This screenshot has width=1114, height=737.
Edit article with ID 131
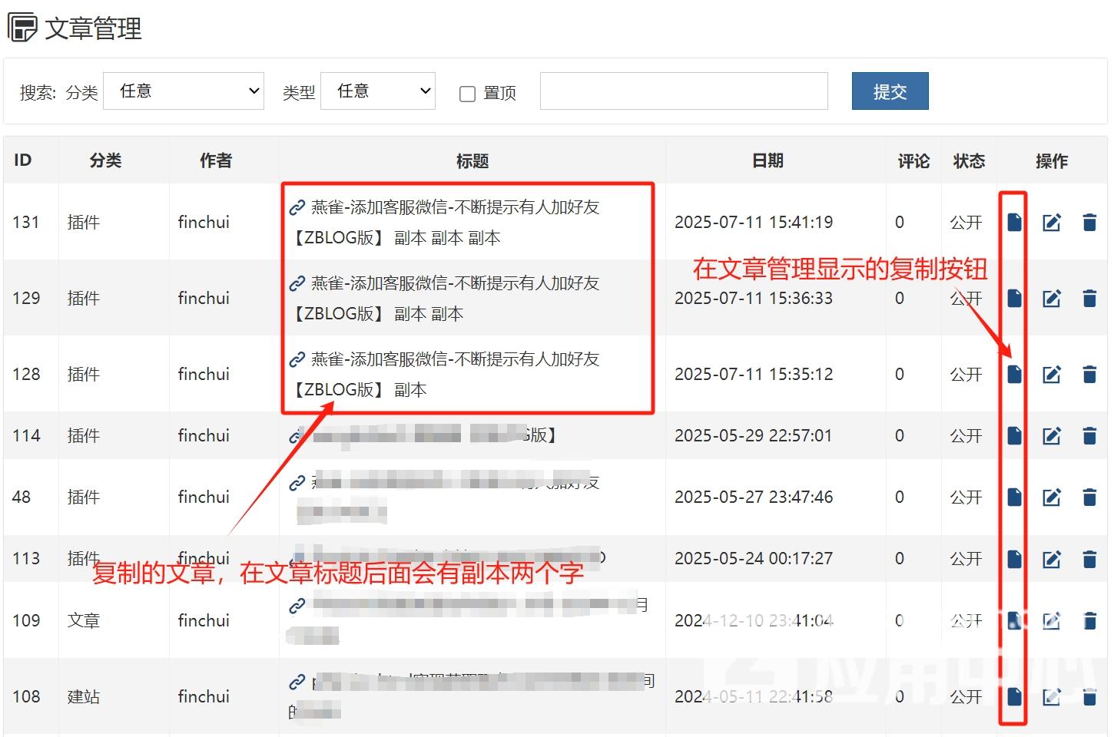click(x=1052, y=223)
